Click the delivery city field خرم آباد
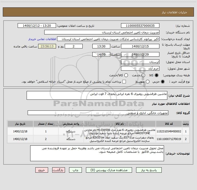The height and width of the screenshot is (190, 197). [140, 69]
